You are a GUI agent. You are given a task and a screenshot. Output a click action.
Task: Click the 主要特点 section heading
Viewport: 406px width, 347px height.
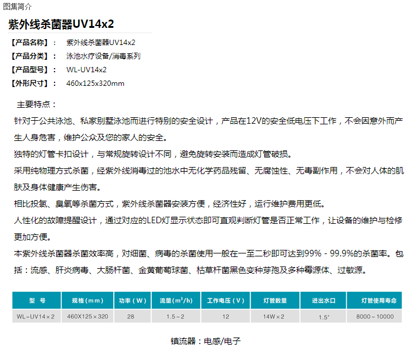point(37,104)
